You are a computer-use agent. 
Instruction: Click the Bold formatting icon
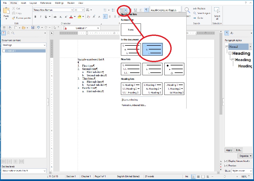pyautogui.click(x=35, y=17)
